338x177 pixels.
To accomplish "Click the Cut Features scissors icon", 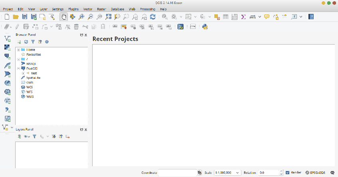I will coord(85,27).
